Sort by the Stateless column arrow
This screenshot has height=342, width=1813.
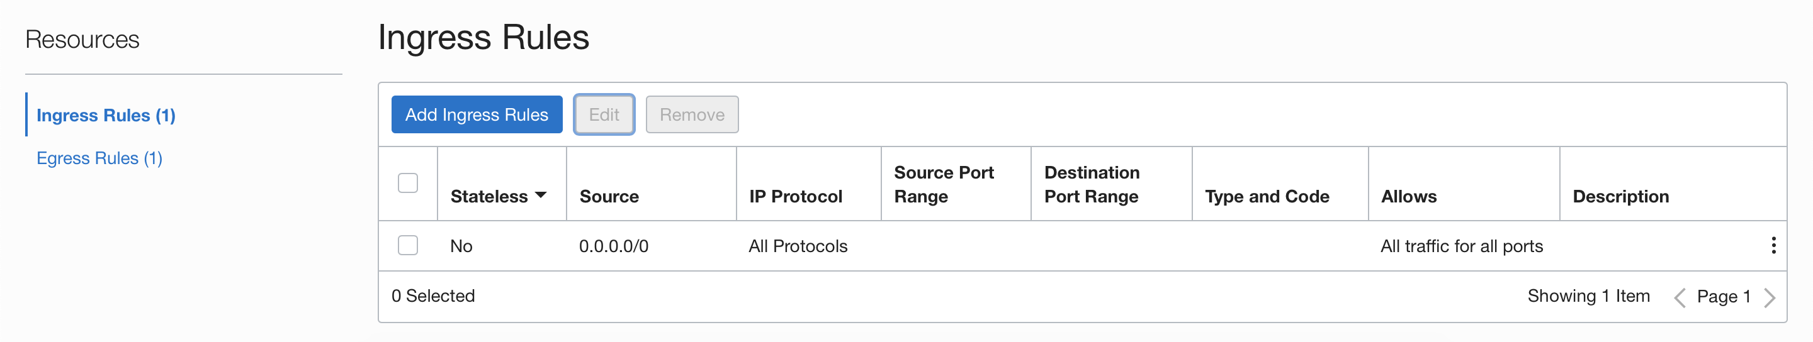(x=541, y=196)
